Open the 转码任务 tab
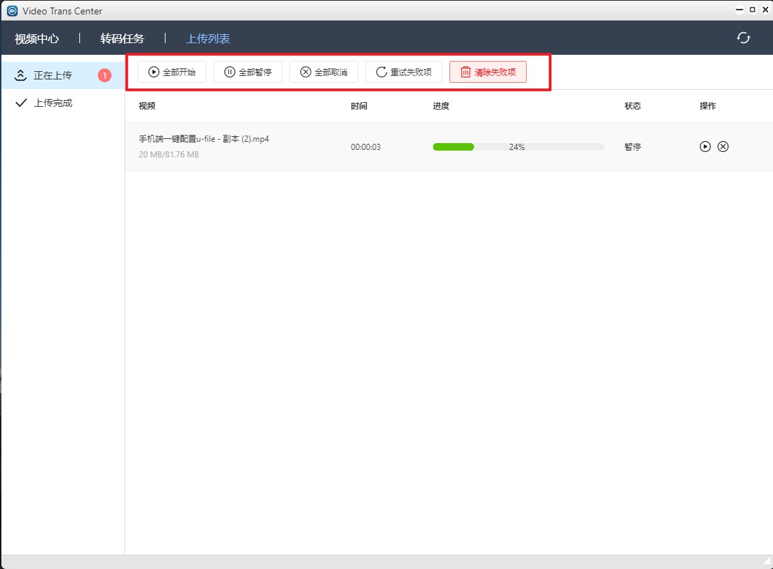Viewport: 773px width, 569px height. tap(122, 38)
